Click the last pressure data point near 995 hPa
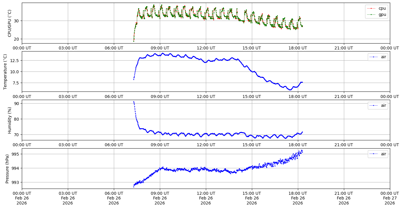Image resolution: width=402 pixels, height=208 pixels. (x=302, y=151)
